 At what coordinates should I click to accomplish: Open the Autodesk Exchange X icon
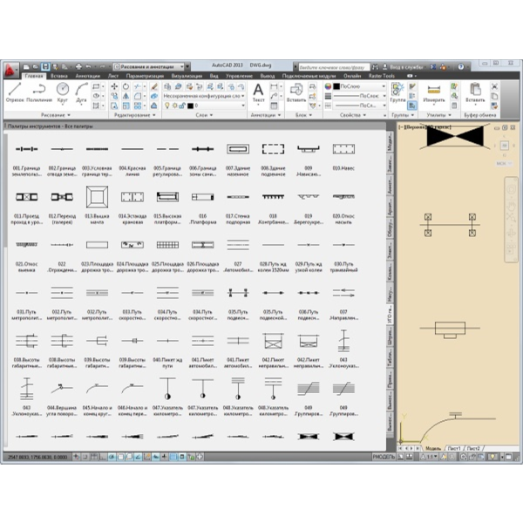433,67
